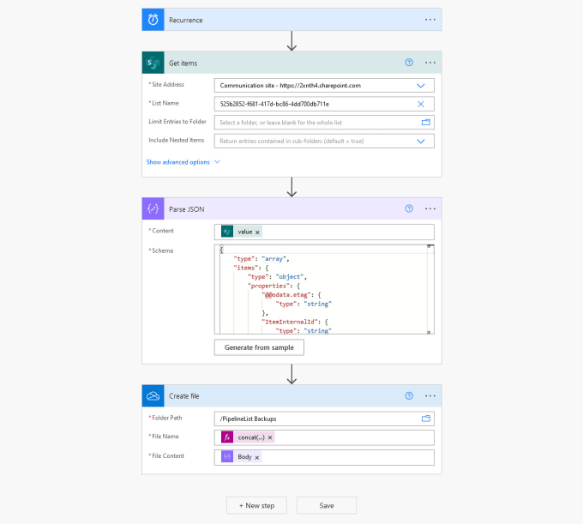Screen dimensions: 583x524
Task: Click the Limit Entries to Folder field
Action: [324, 123]
